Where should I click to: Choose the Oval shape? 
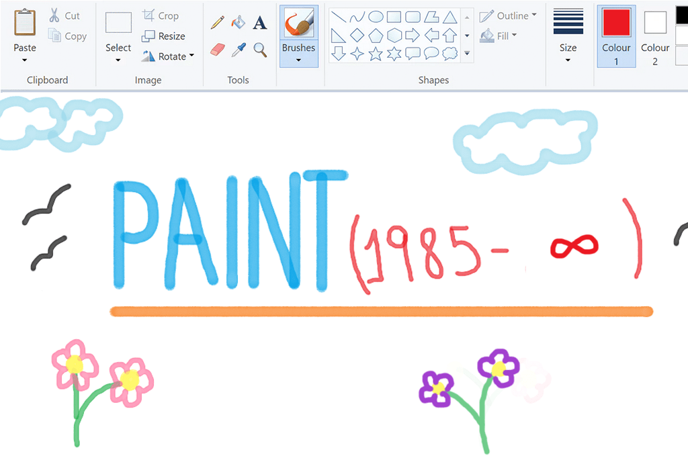tap(375, 17)
